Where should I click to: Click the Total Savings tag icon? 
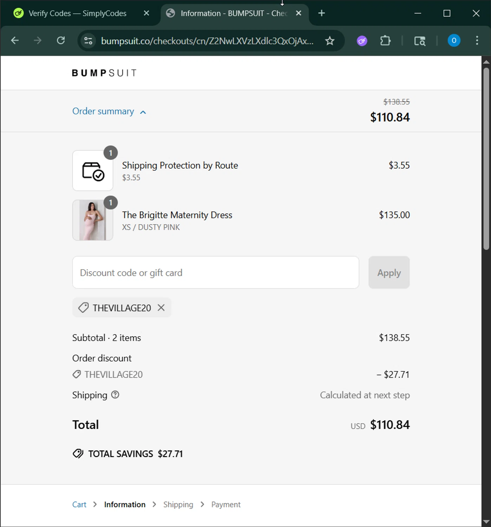tap(78, 454)
